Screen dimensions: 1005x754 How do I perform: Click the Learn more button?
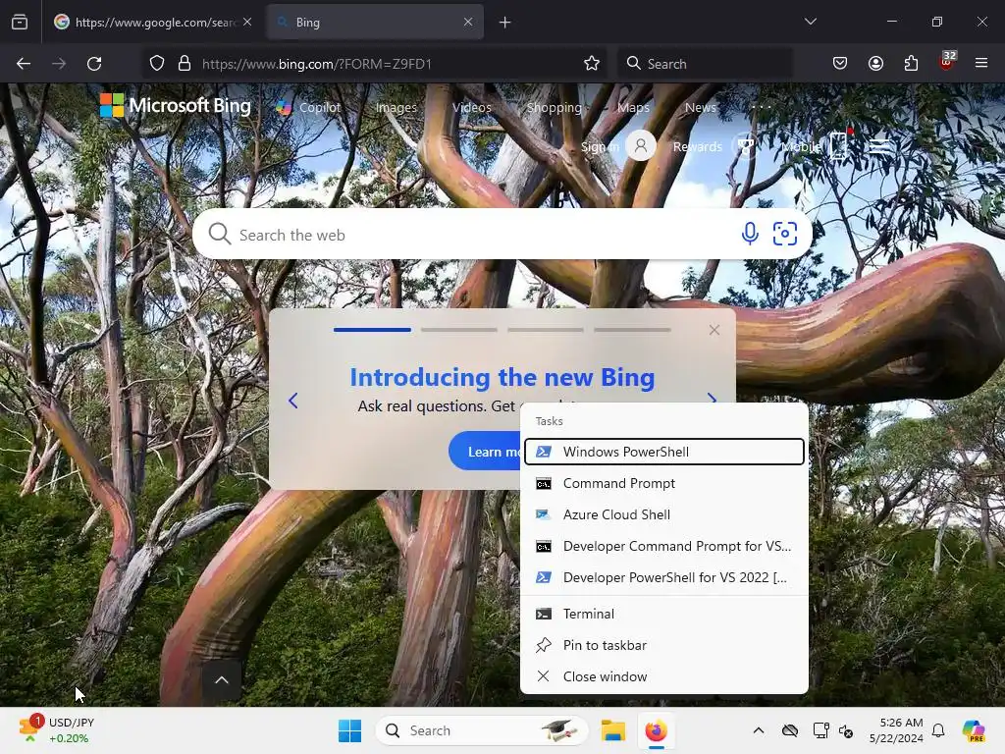(x=485, y=452)
